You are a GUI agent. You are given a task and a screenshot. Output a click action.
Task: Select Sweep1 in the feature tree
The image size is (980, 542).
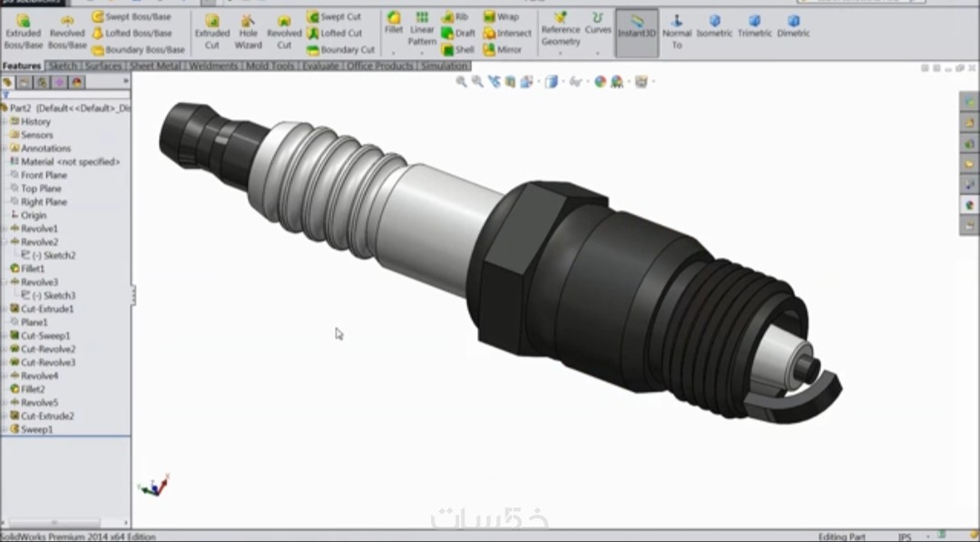pos(31,429)
